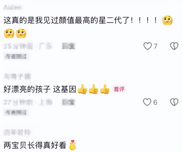Select the comment text 两宝贝长得真好看
The height and width of the screenshot is (152, 182).
coord(35,145)
